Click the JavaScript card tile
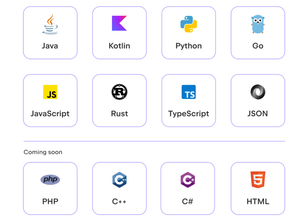The height and width of the screenshot is (224, 295). click(50, 101)
